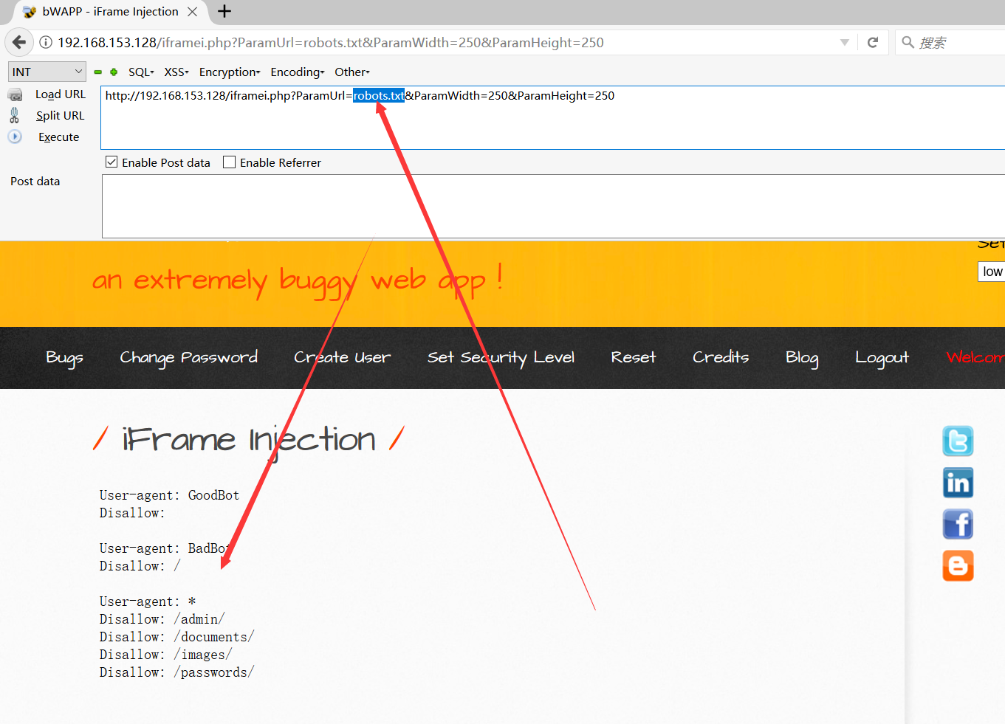Click the 'iFrame Injection' page heading
The height and width of the screenshot is (724, 1005).
(249, 441)
